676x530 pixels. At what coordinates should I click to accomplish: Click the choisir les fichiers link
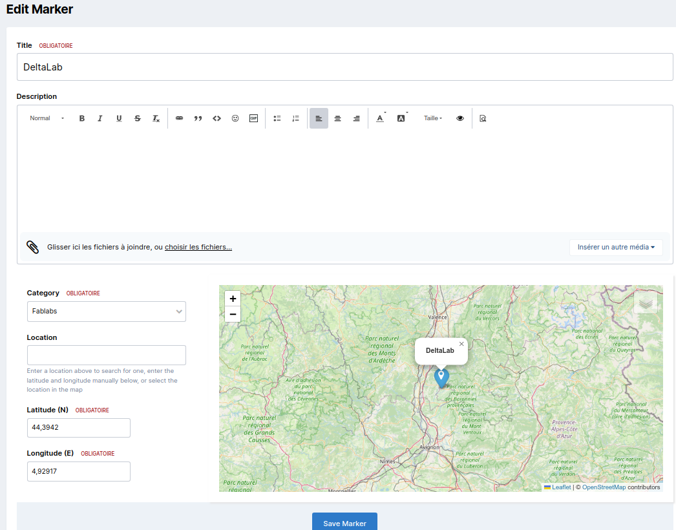coord(198,247)
